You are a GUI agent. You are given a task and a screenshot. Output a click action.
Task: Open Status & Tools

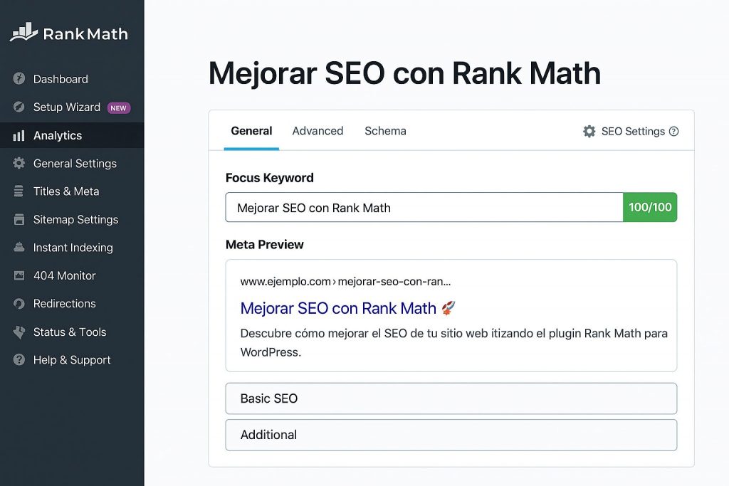click(x=69, y=332)
